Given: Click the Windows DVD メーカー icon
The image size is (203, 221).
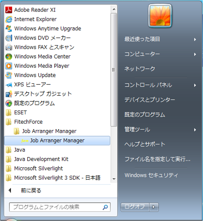Looking at the screenshot, I should click(9, 38).
